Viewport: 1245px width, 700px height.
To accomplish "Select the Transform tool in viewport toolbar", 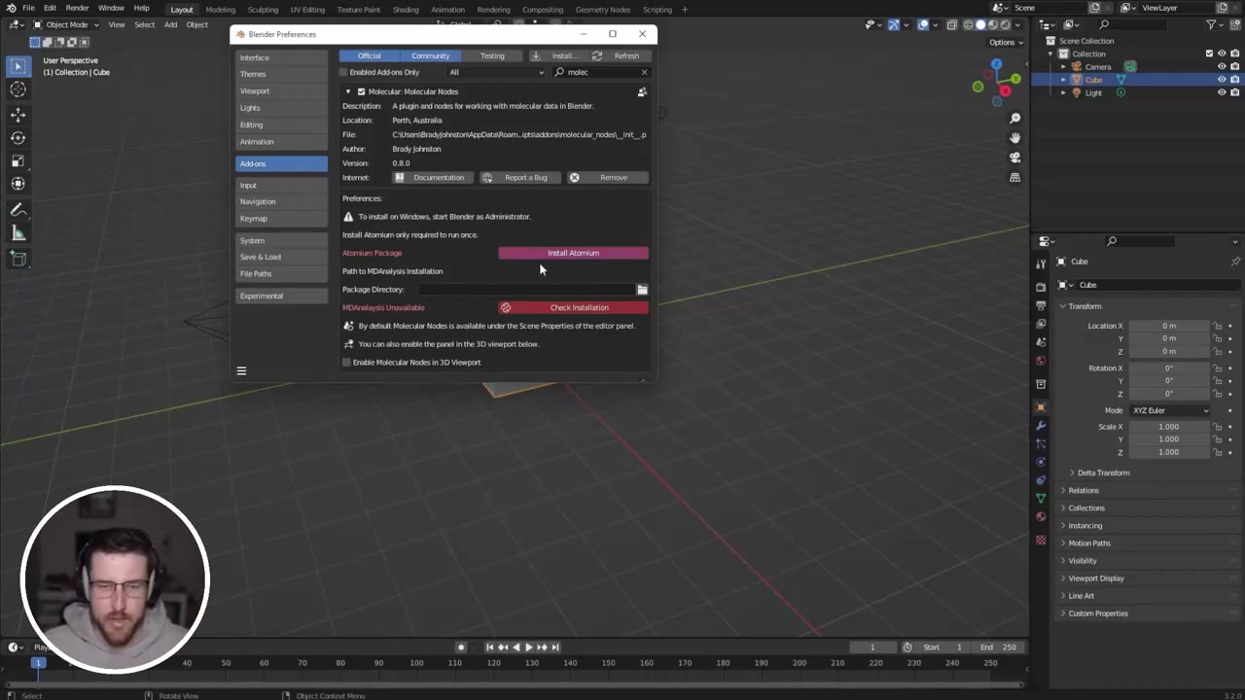I will [18, 184].
